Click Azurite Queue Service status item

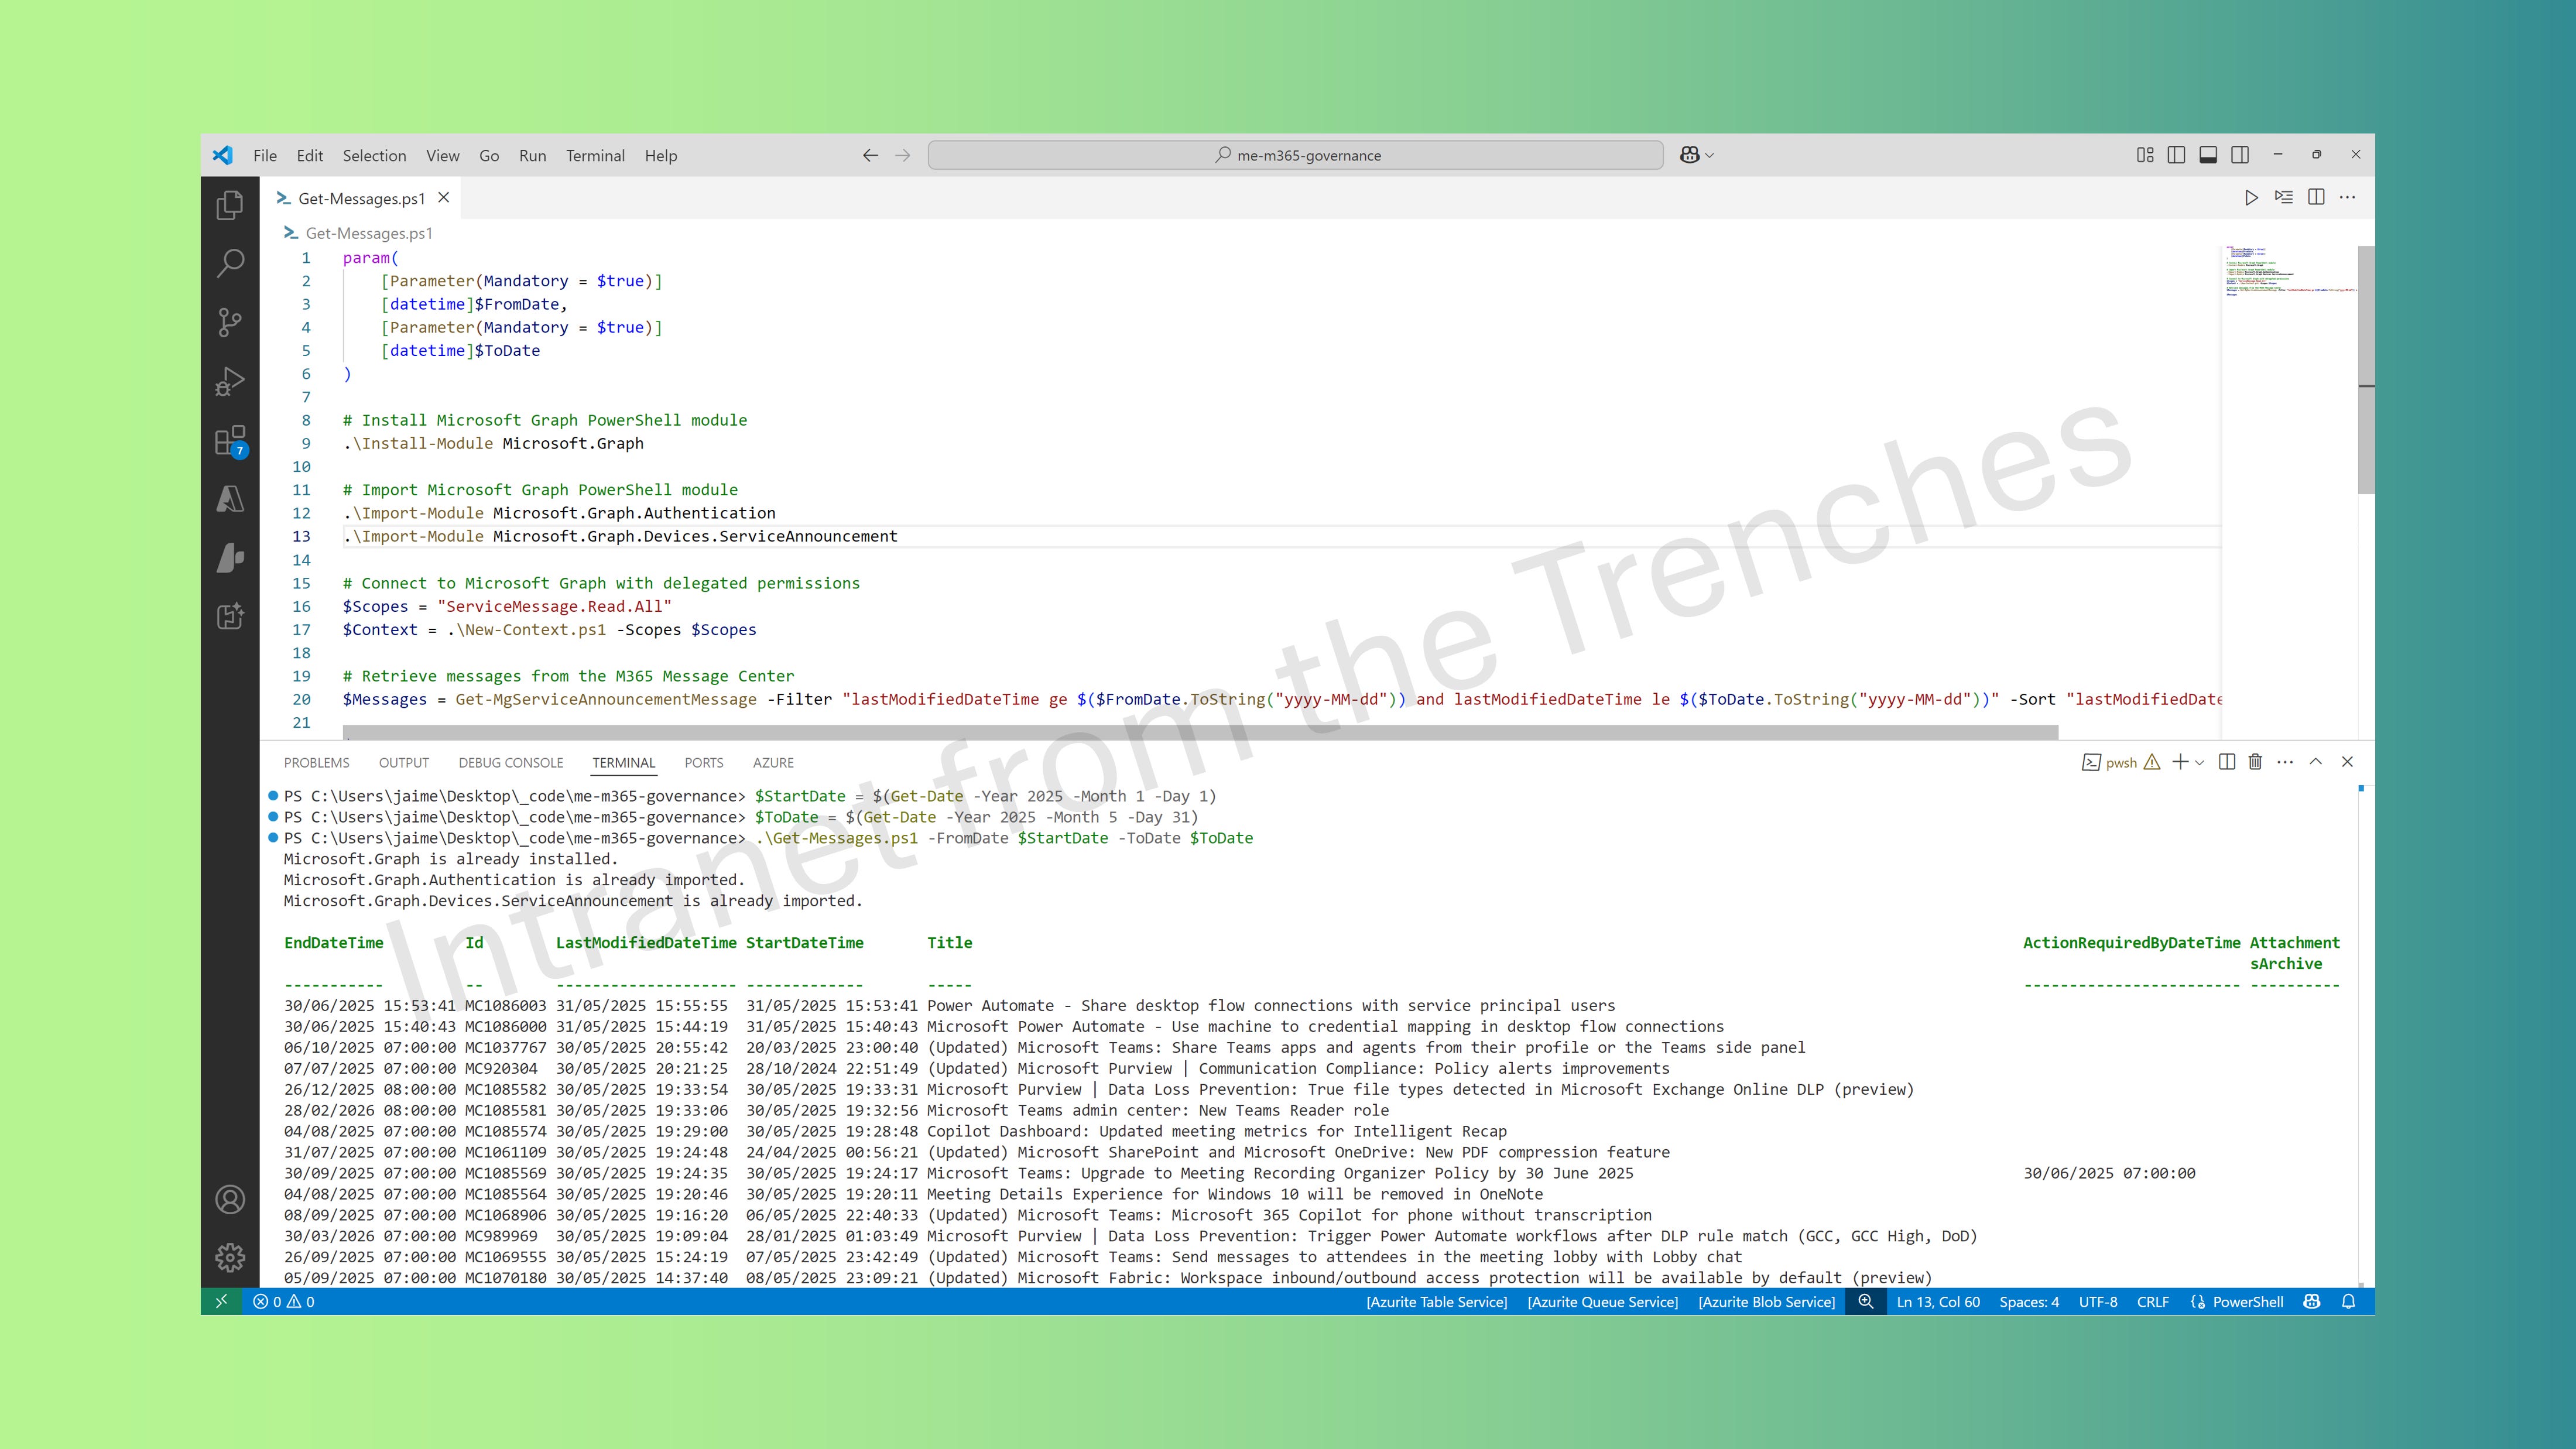pyautogui.click(x=1602, y=1301)
